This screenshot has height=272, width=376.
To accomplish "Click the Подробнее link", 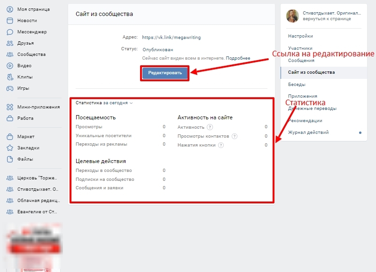I will click(x=238, y=58).
